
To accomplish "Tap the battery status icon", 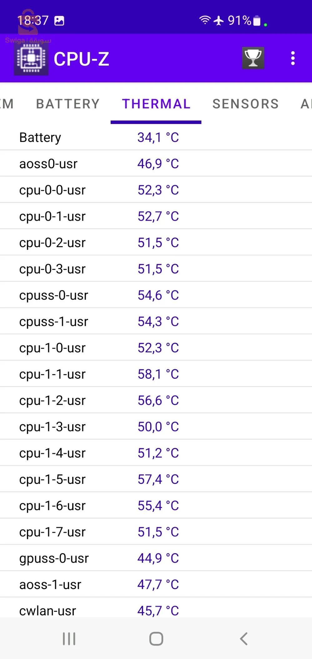I will (x=257, y=21).
